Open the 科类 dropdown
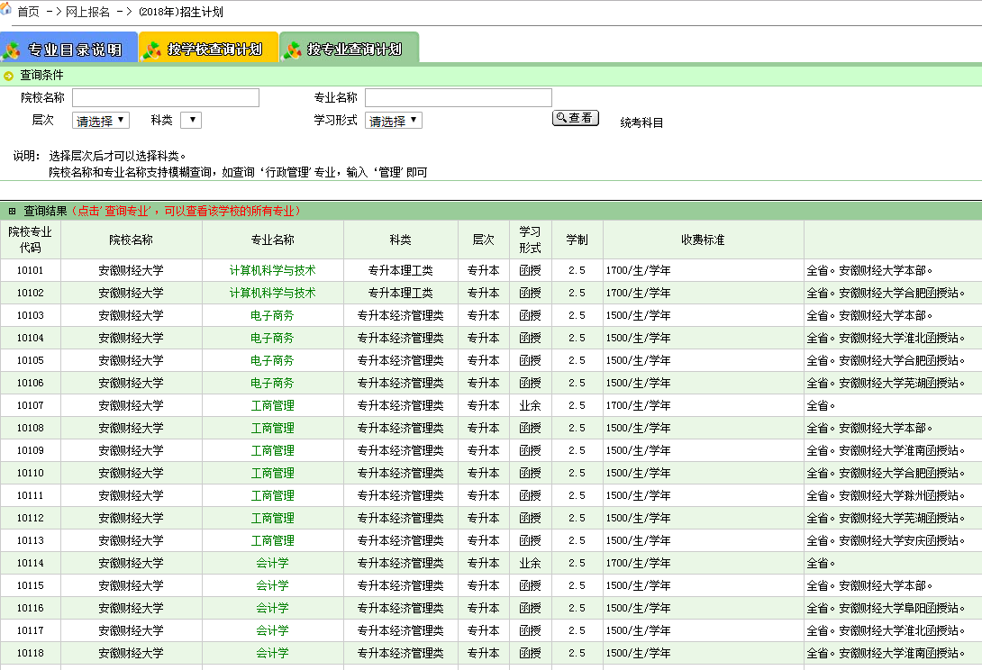The height and width of the screenshot is (670, 982). (191, 121)
